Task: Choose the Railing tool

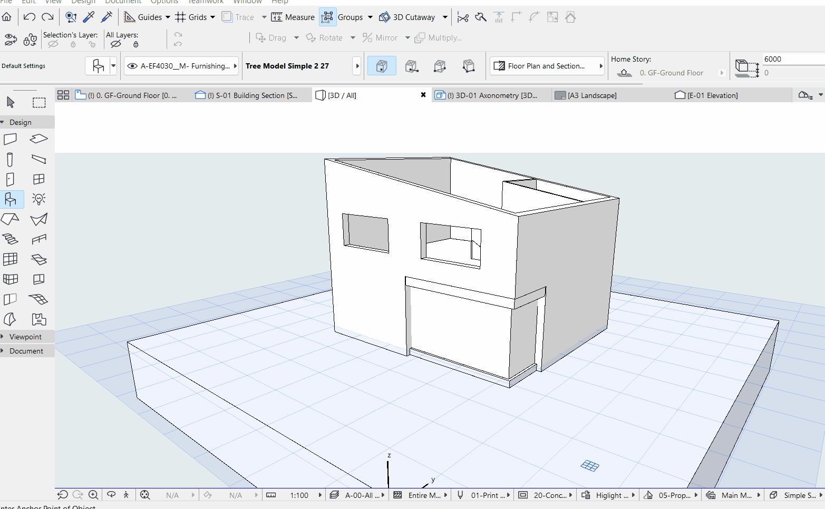Action: (39, 239)
